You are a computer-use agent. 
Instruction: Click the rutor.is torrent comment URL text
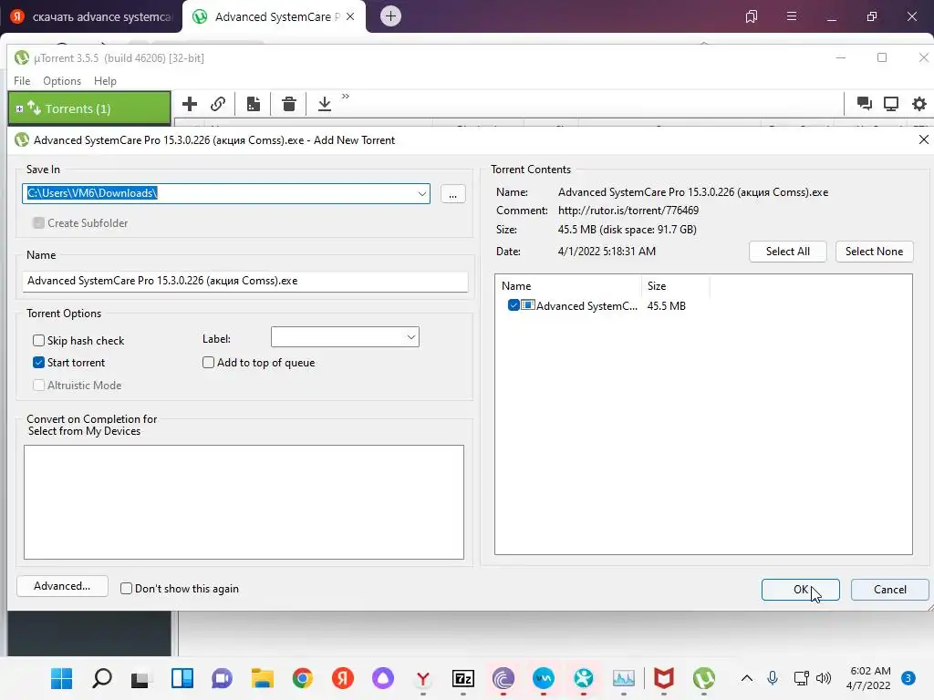point(628,211)
